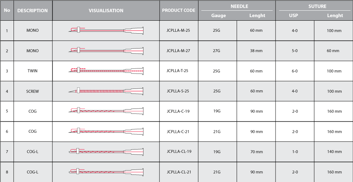Click the COG 21G needle illustration in row 6

point(106,131)
